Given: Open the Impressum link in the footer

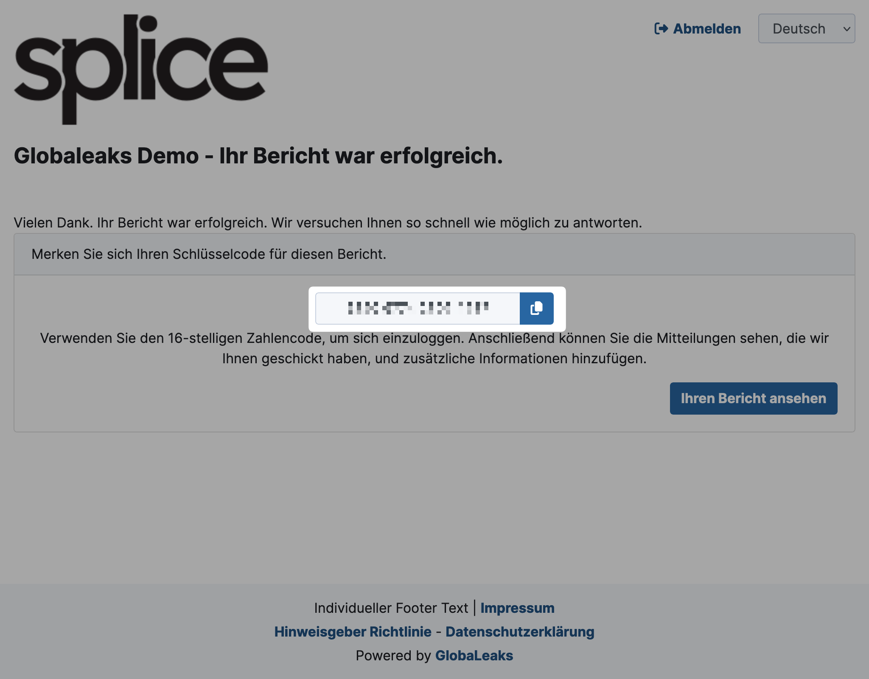Looking at the screenshot, I should tap(517, 608).
